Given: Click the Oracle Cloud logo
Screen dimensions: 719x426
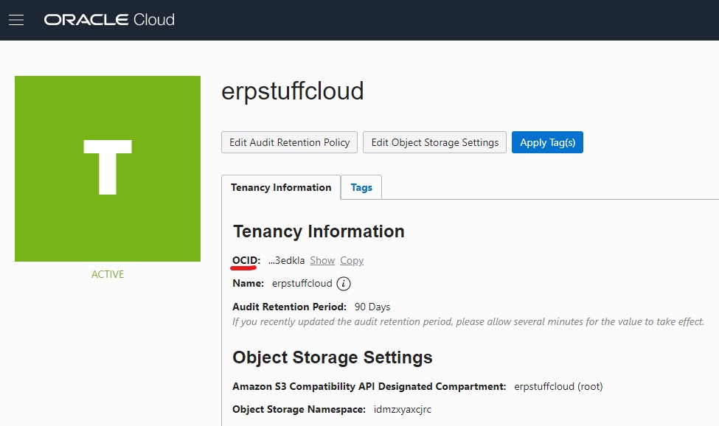Looking at the screenshot, I should (109, 20).
